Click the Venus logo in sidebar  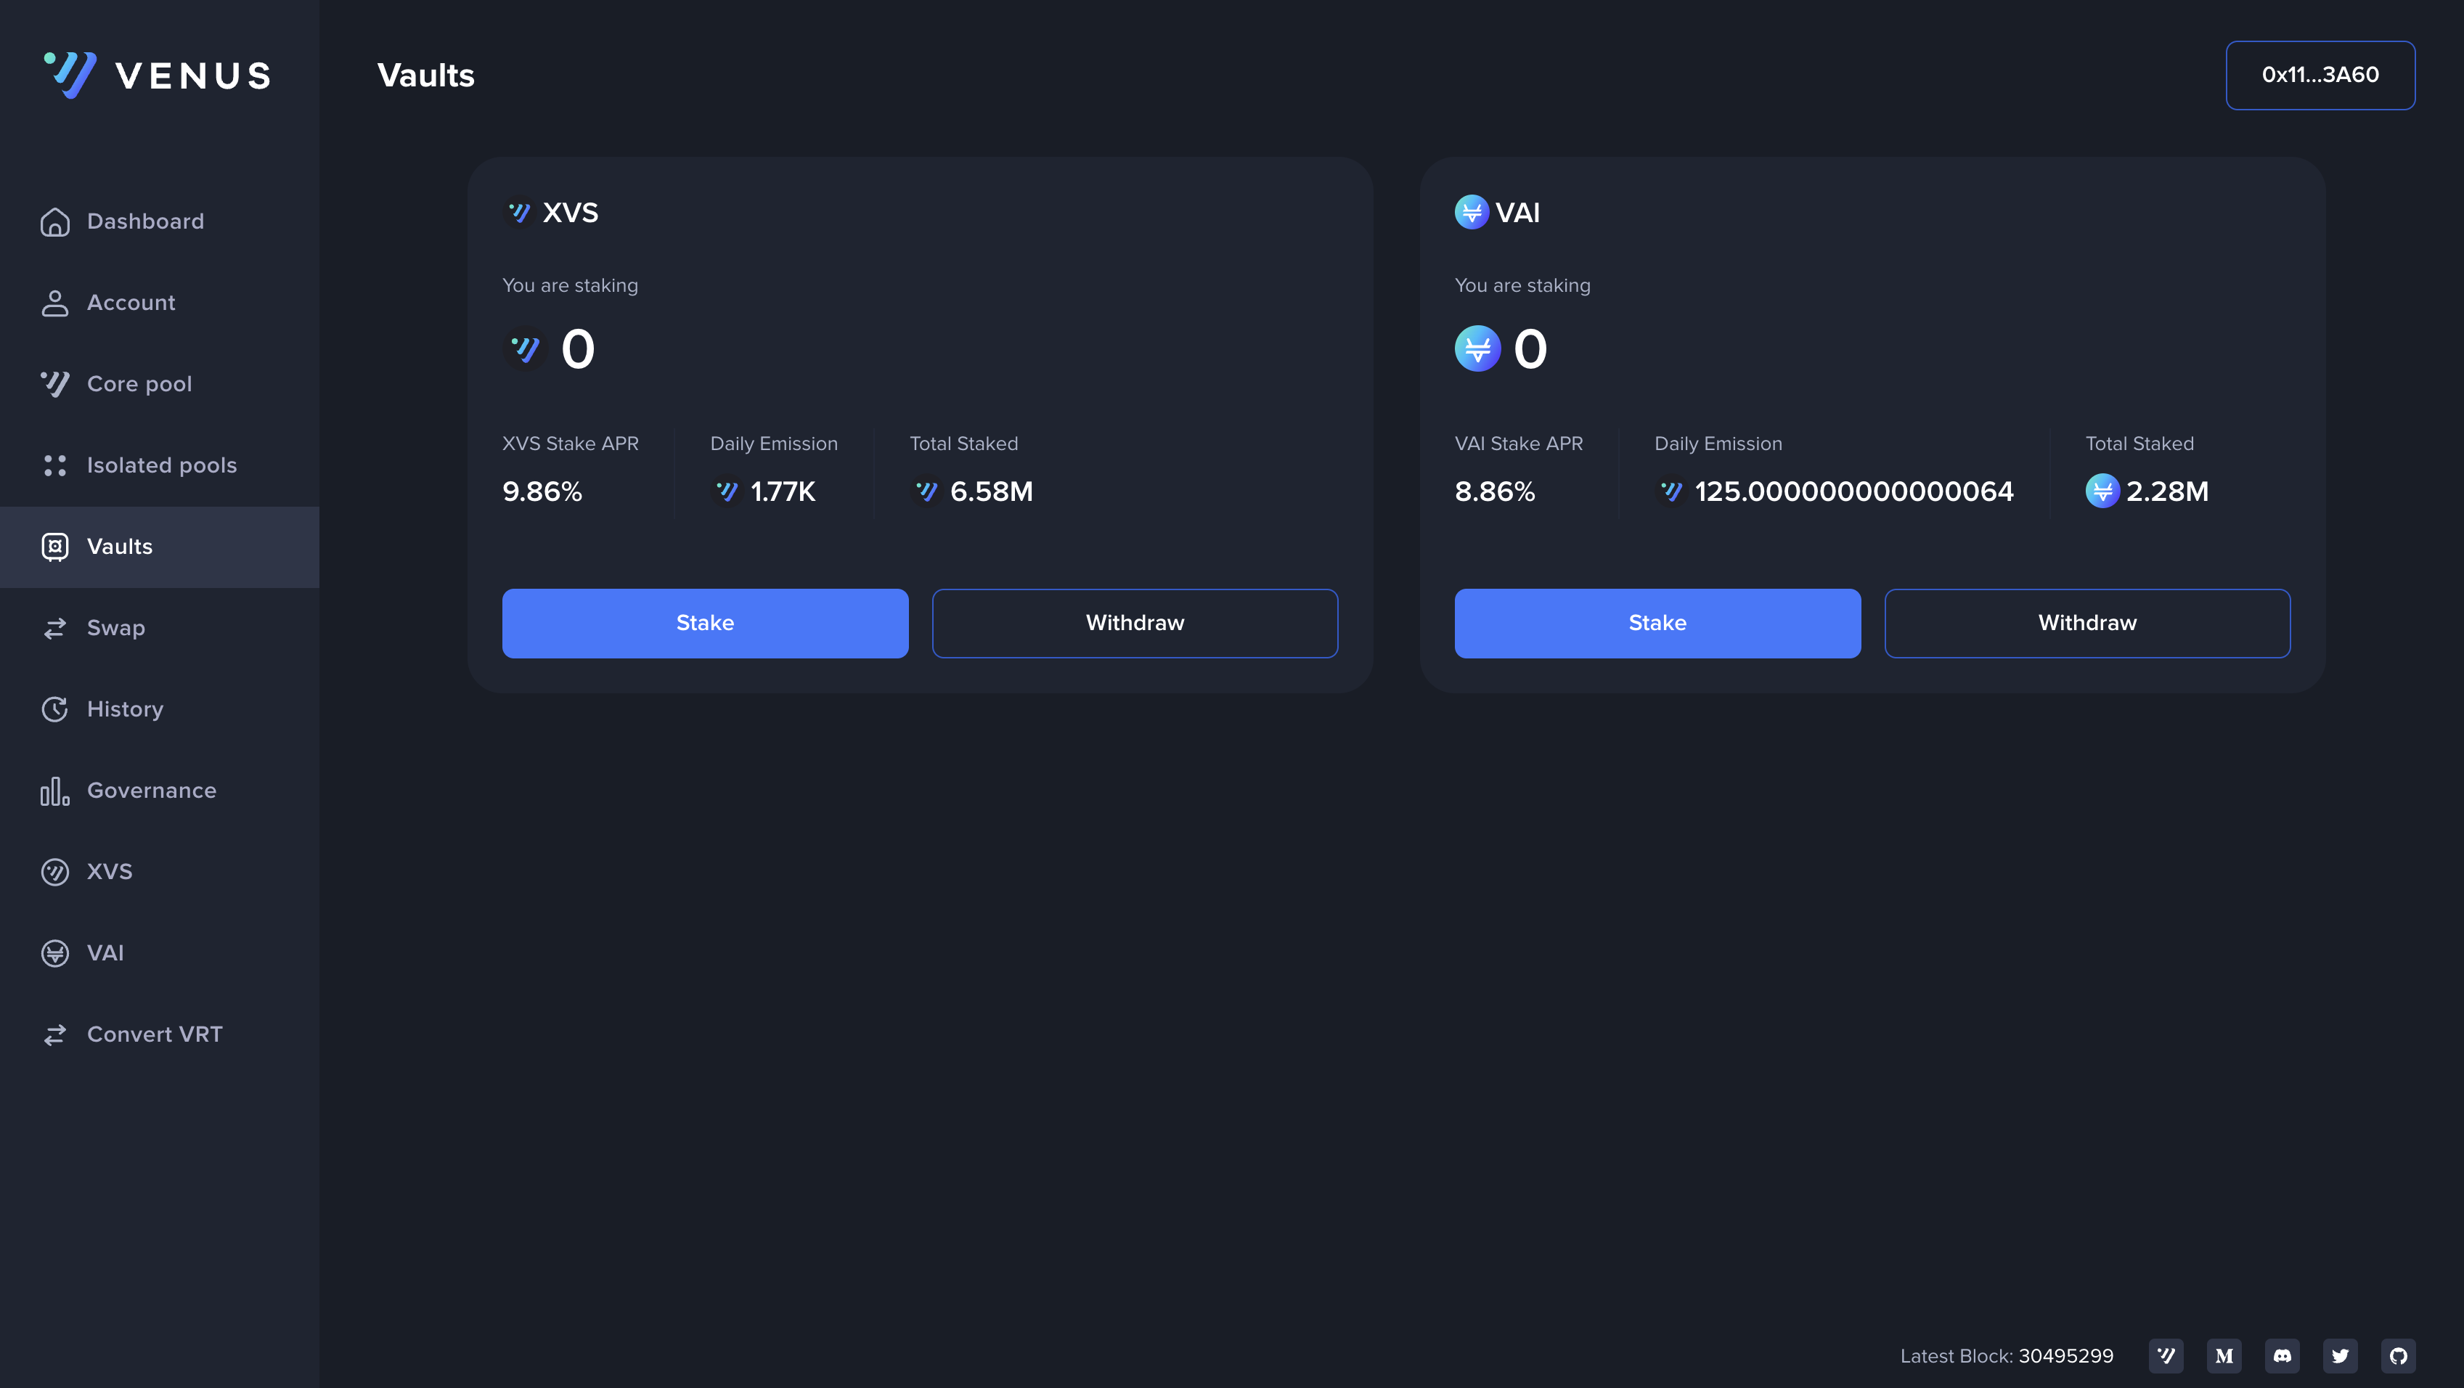coord(158,75)
